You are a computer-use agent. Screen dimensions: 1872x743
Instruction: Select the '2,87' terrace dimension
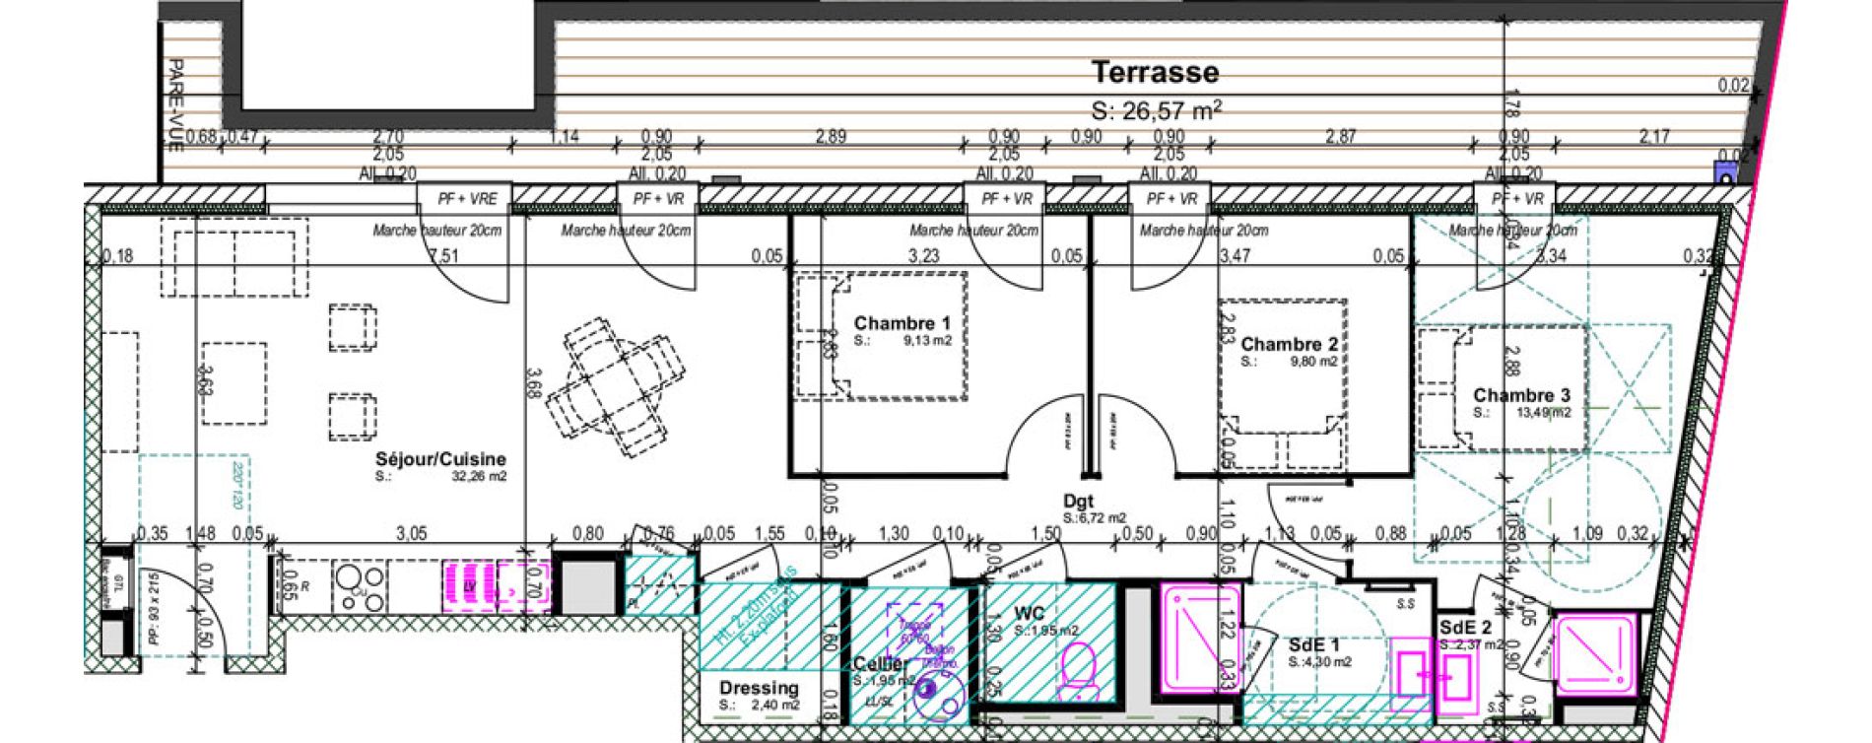tap(1341, 137)
